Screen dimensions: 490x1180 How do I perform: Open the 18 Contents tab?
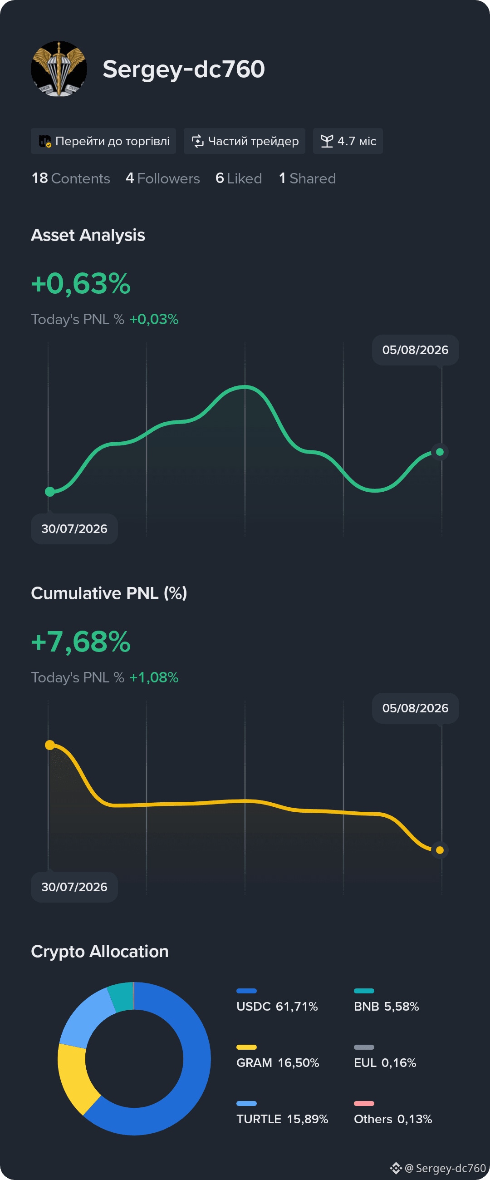(71, 178)
